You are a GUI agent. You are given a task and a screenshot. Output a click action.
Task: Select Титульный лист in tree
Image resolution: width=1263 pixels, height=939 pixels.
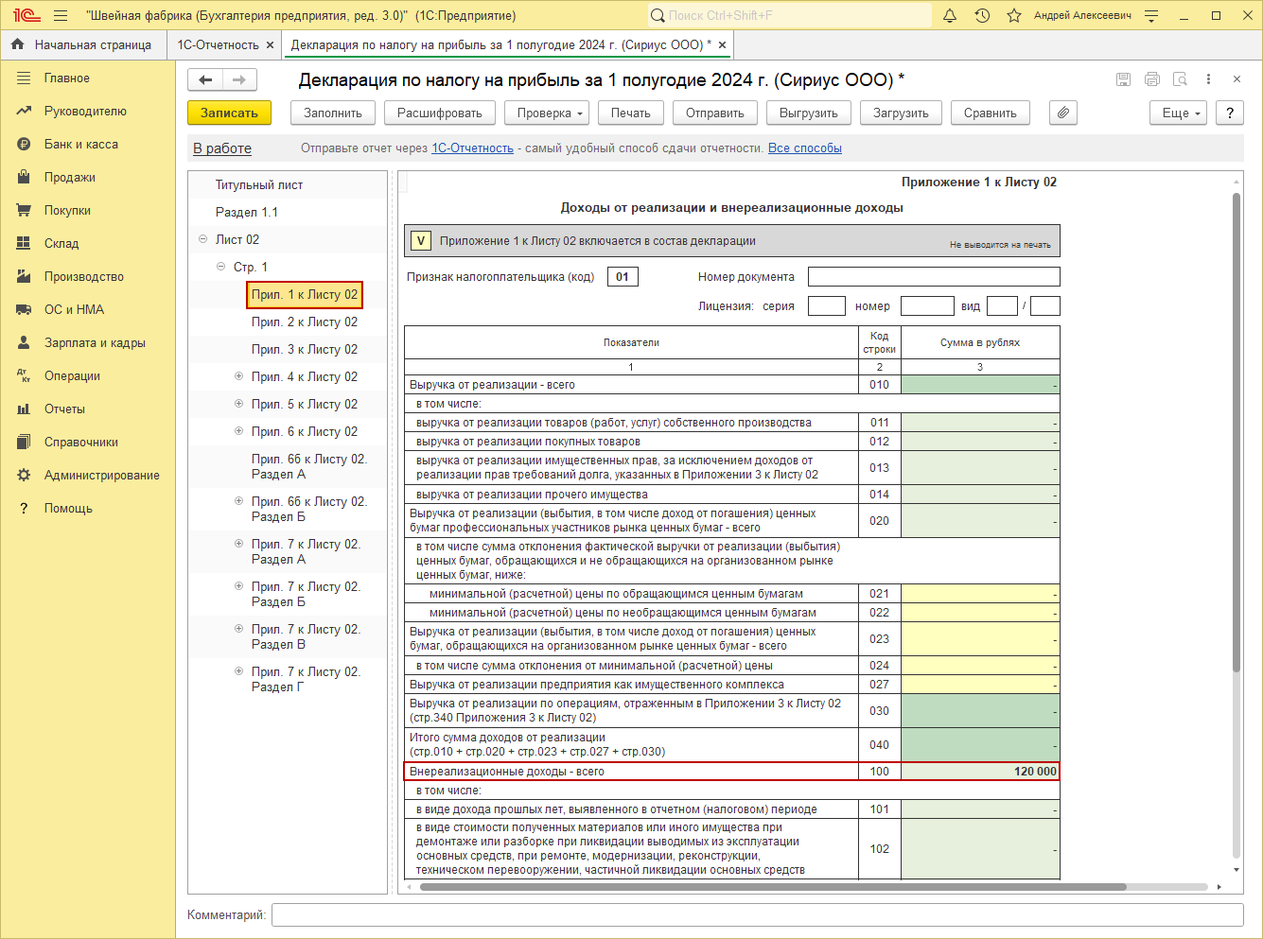(x=259, y=185)
